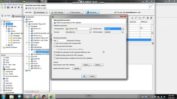Click the green gear toolbar icon
Screen dimensions: 177x99
(19, 7)
